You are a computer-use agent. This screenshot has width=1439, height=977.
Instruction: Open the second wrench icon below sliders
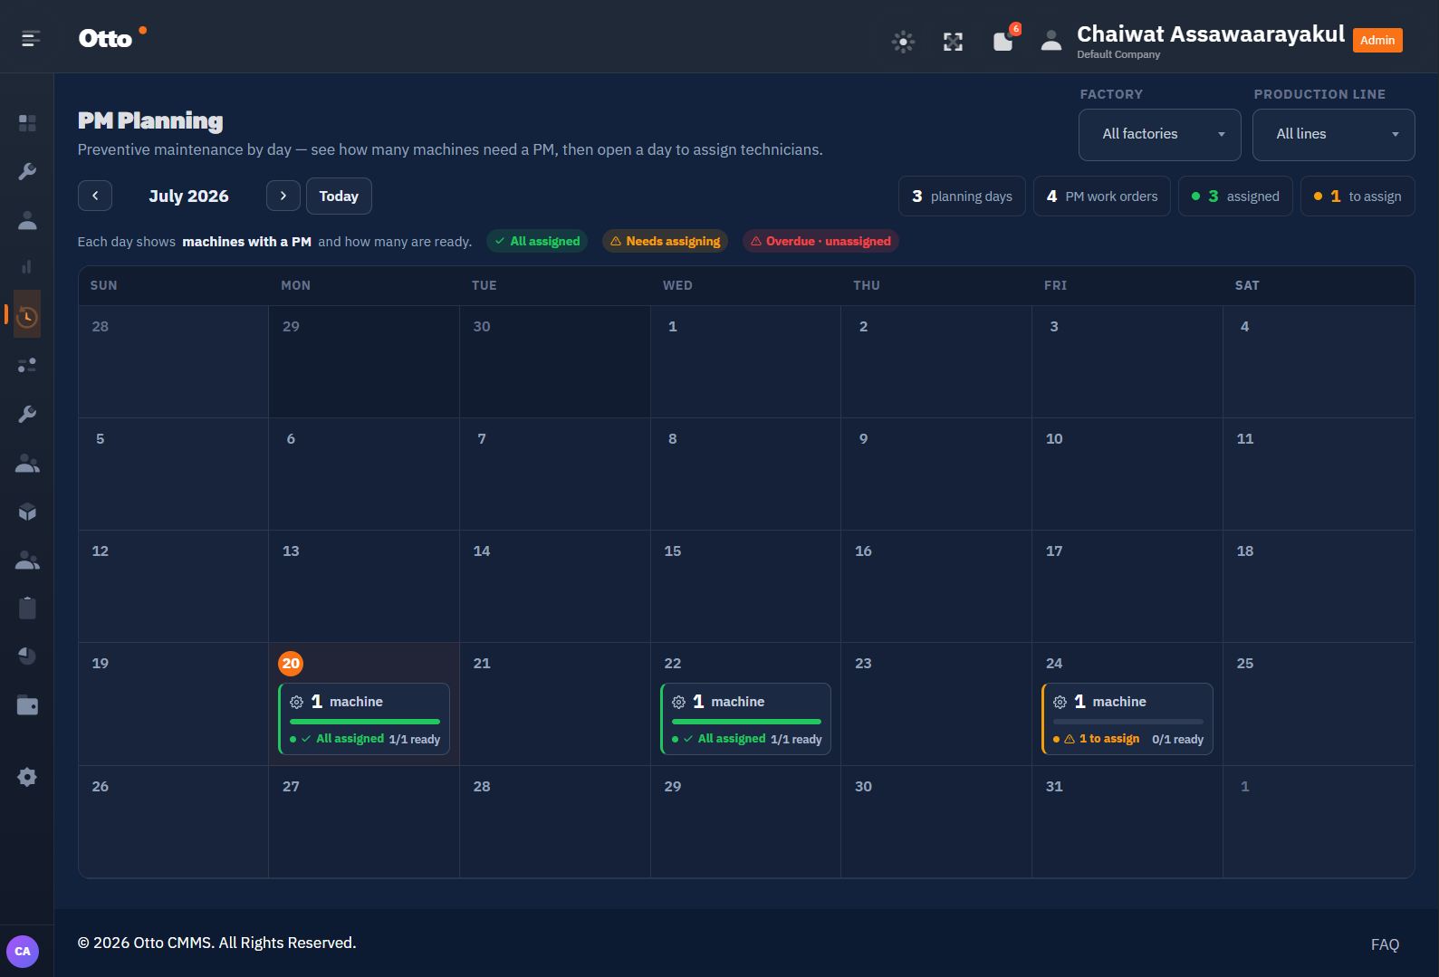tap(27, 415)
